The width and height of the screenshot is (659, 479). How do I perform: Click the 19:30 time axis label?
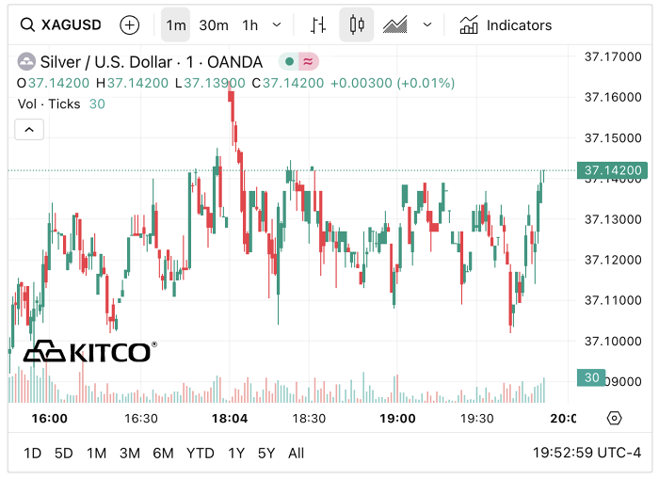pyautogui.click(x=477, y=419)
